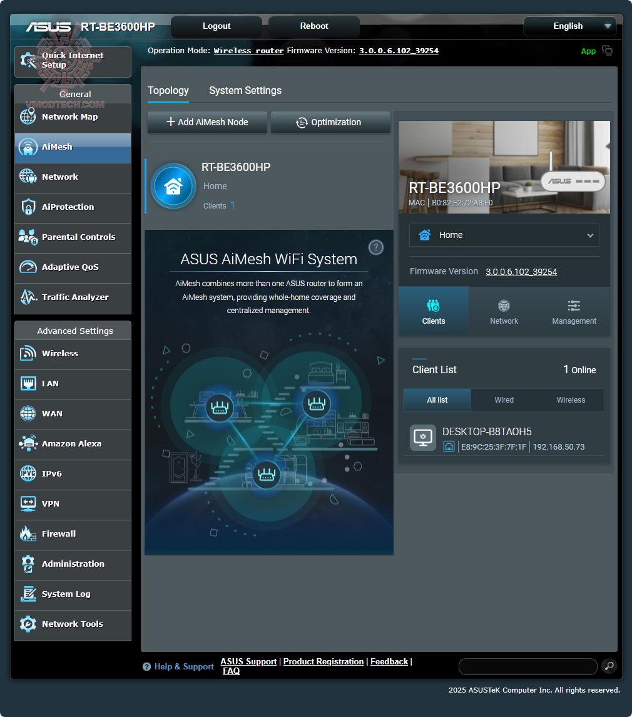Click the MAC address E8:9C:25:3F:7F:1F
632x717 pixels.
coord(494,446)
